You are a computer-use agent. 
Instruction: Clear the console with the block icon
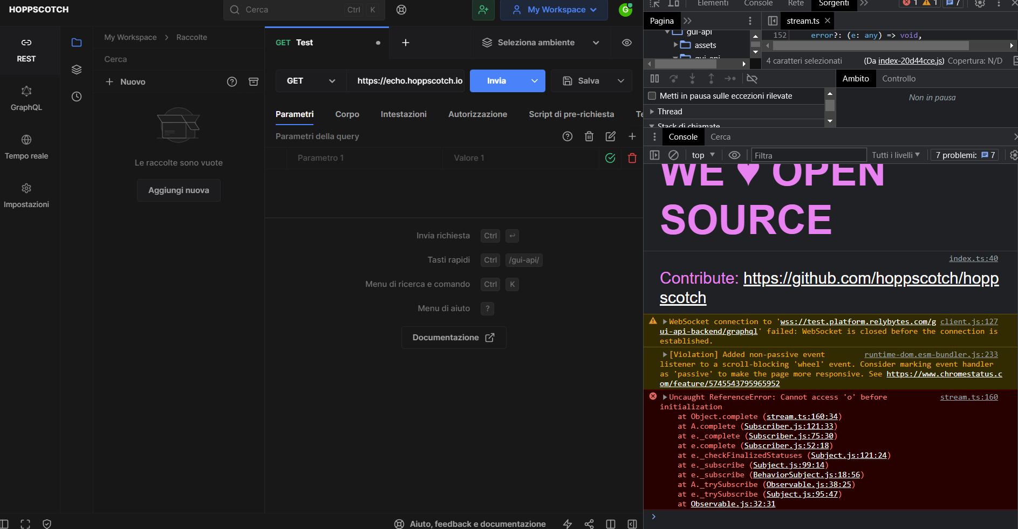point(673,155)
